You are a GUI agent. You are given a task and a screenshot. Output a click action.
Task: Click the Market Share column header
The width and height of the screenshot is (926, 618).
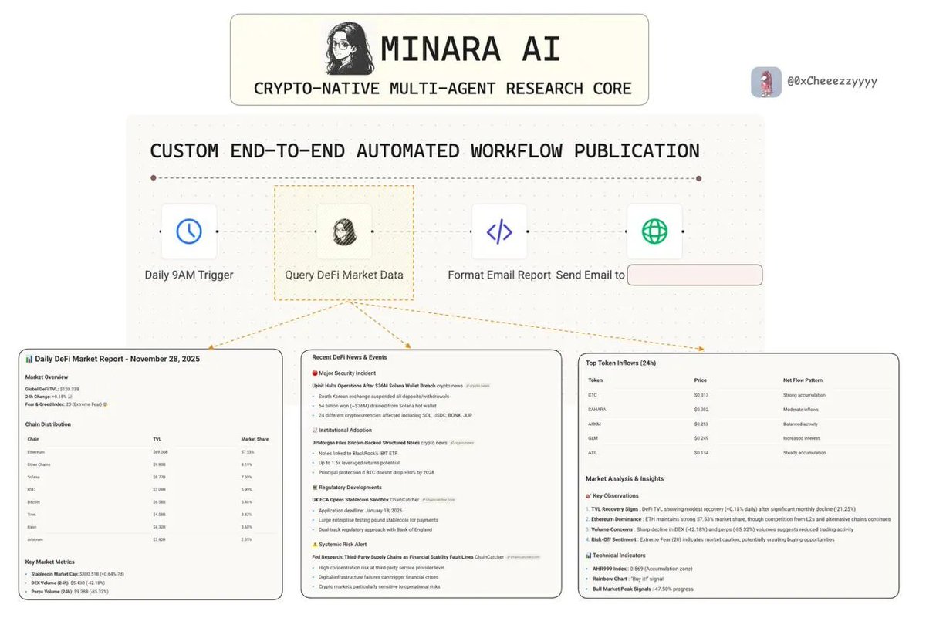point(253,439)
